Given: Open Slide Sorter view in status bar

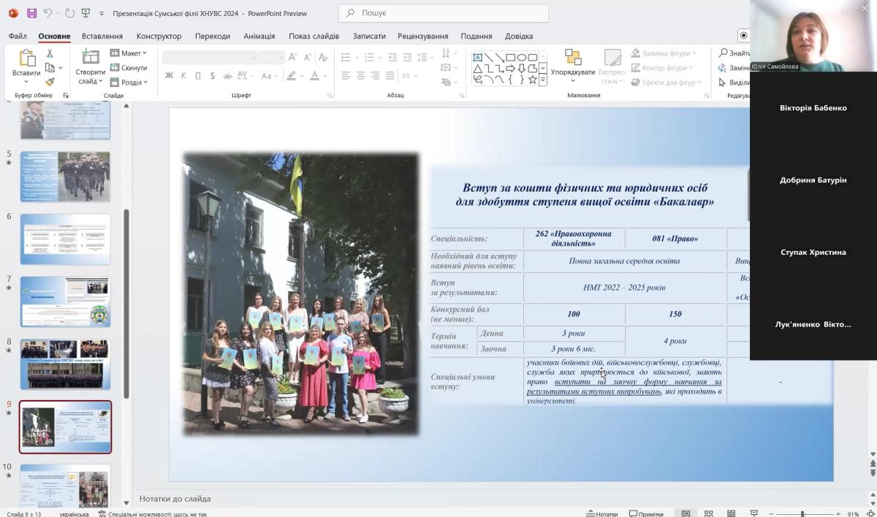Looking at the screenshot, I should (708, 513).
